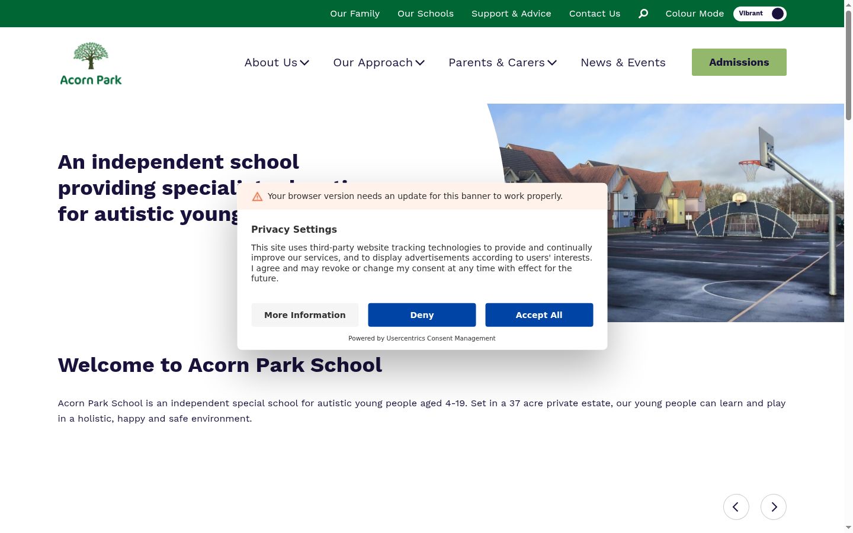Open Support & Advice link
Image resolution: width=853 pixels, height=533 pixels.
click(511, 14)
